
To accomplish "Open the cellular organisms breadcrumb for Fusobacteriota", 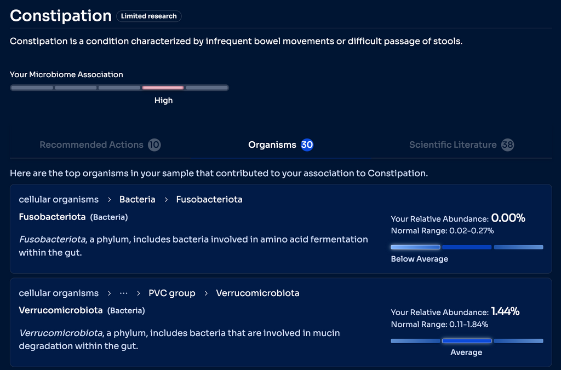I will point(59,200).
